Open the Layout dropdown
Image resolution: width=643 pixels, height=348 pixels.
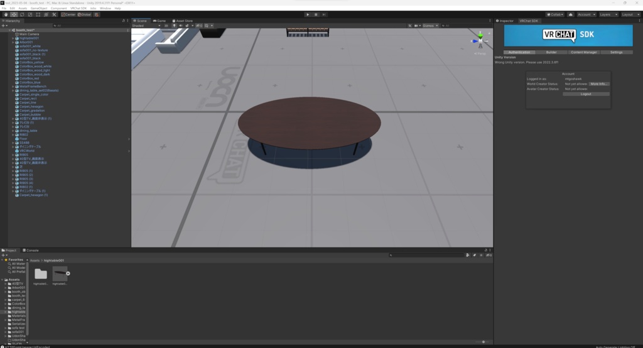coord(630,14)
